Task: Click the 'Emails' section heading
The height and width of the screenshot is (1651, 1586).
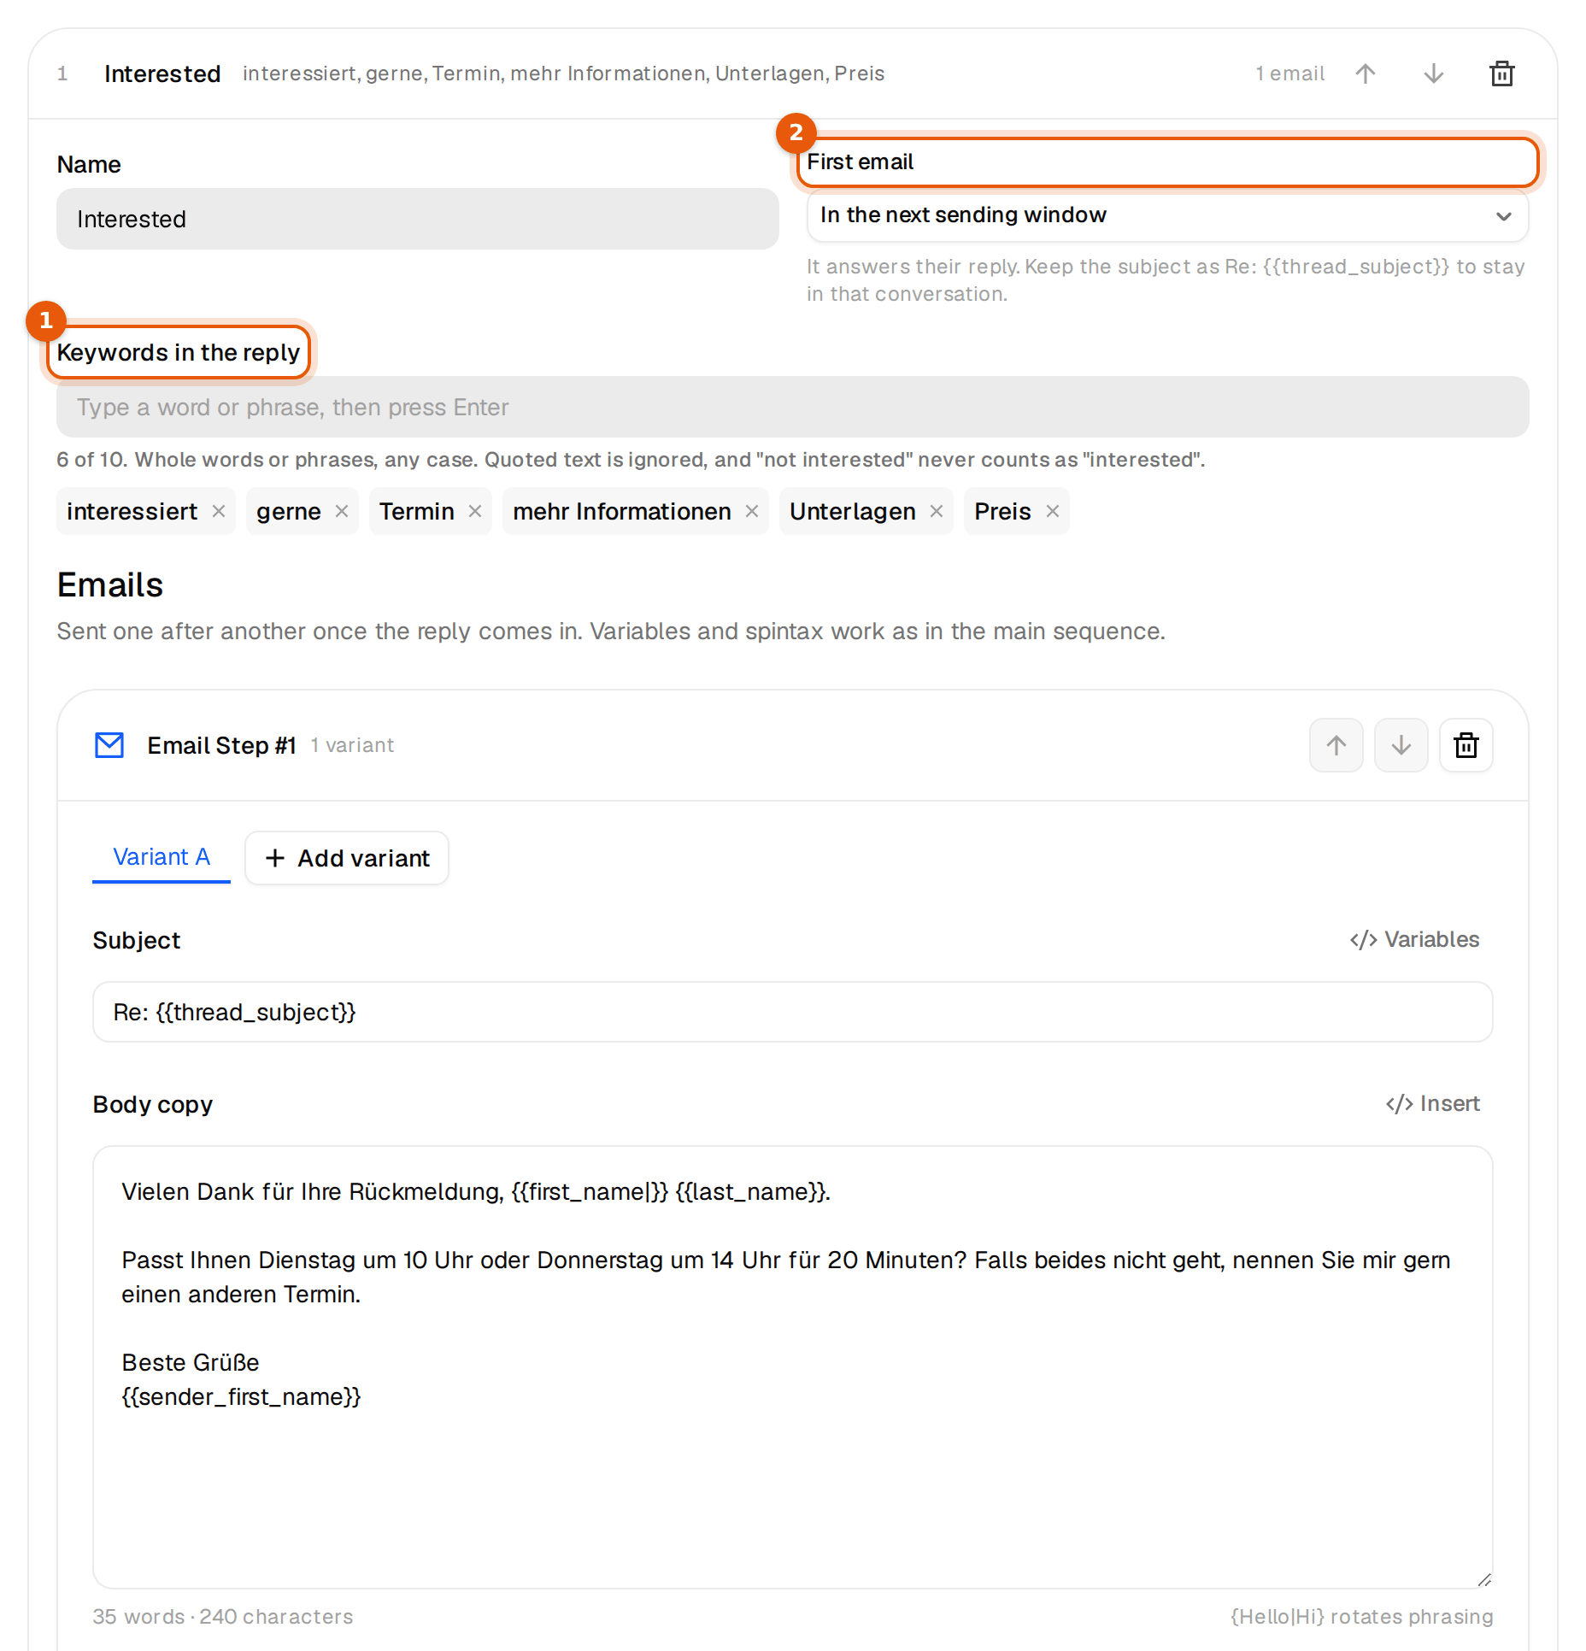Action: pos(110,585)
